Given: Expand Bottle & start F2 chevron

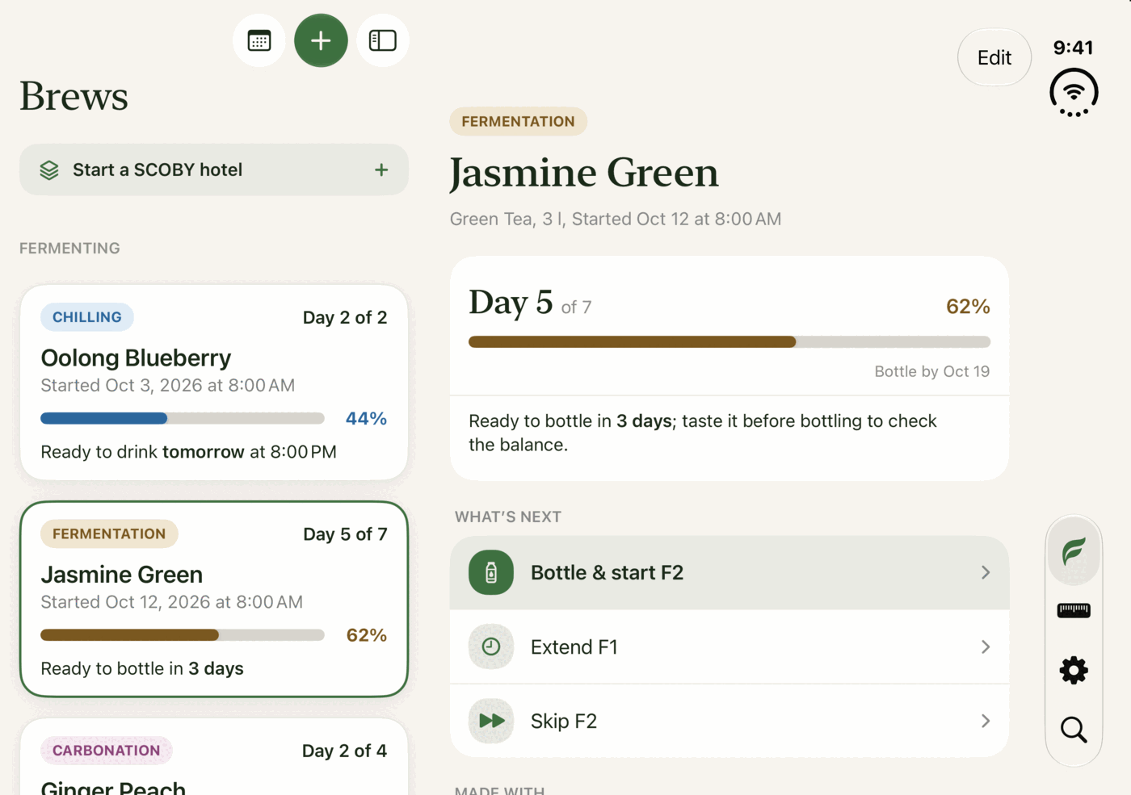Looking at the screenshot, I should click(x=986, y=572).
